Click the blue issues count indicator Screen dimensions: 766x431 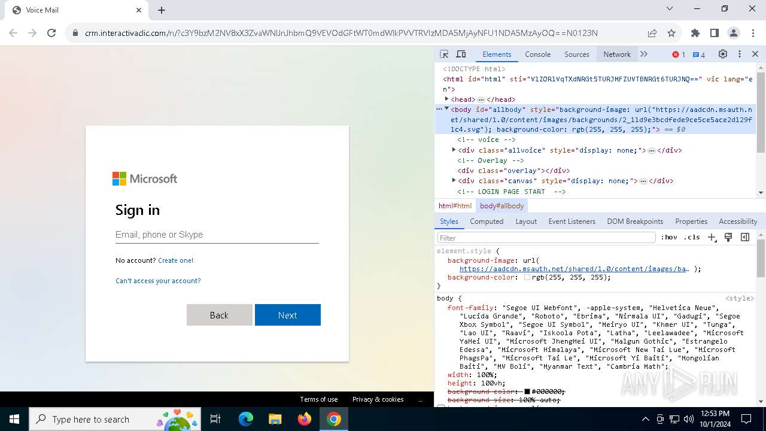coord(699,54)
